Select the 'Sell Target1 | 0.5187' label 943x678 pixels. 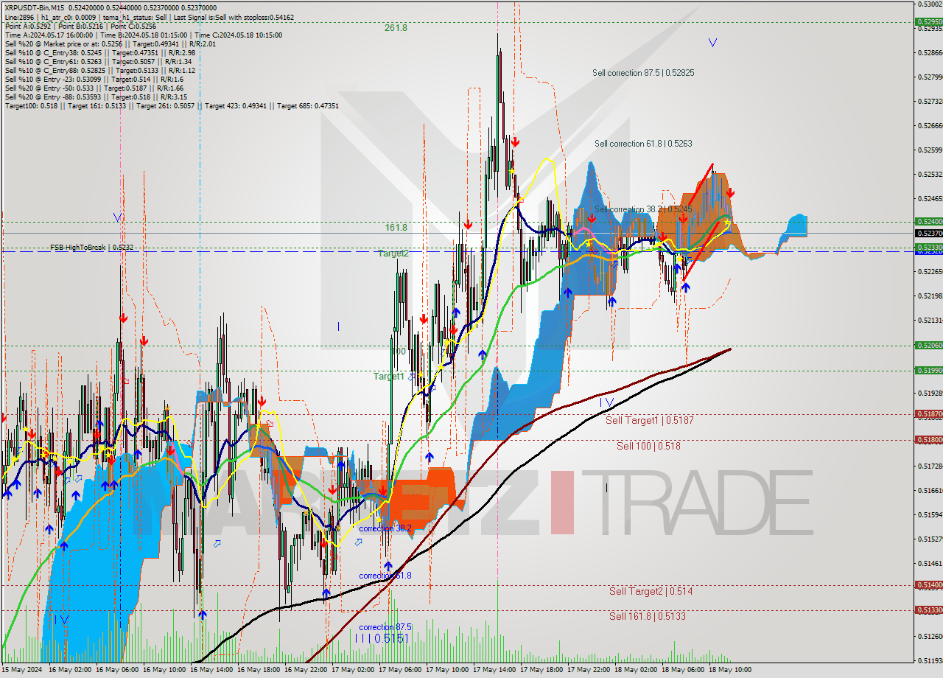tap(649, 420)
